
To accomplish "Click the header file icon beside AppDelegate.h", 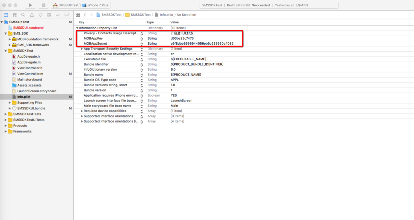I will coord(14,57).
